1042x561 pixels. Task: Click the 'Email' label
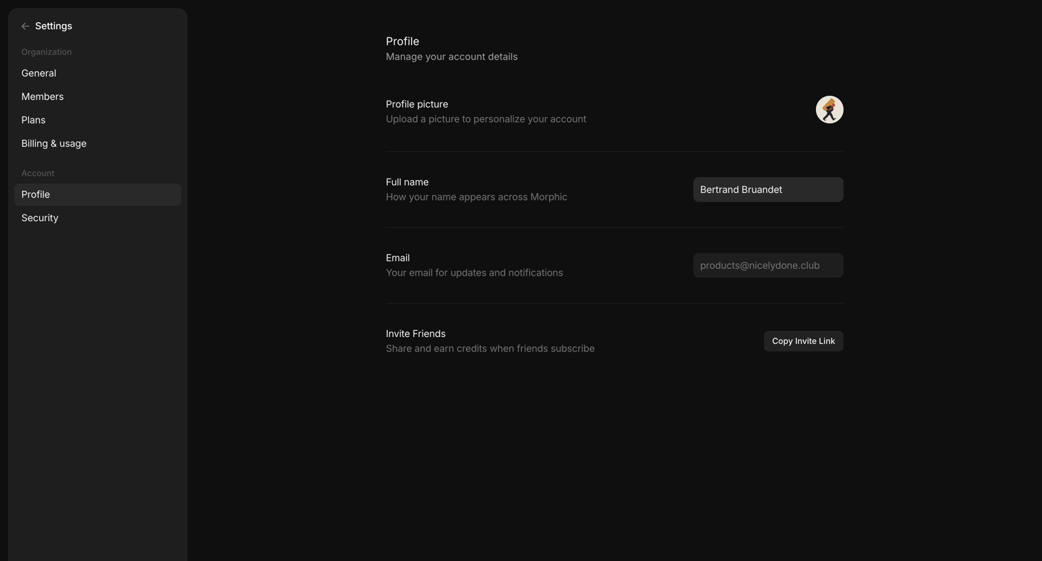[398, 258]
